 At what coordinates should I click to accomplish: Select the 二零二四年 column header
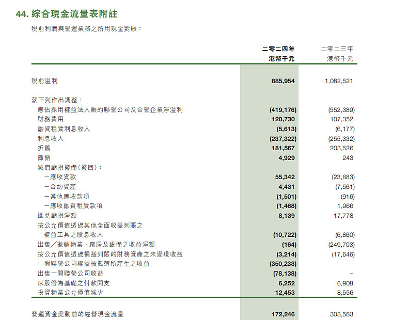278,49
